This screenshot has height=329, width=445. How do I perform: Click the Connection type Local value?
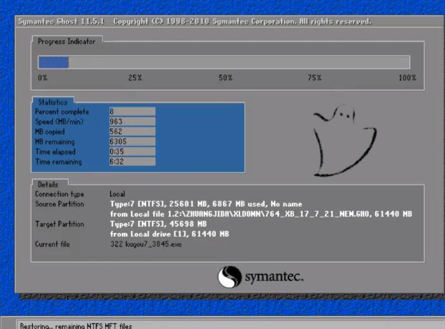click(117, 194)
